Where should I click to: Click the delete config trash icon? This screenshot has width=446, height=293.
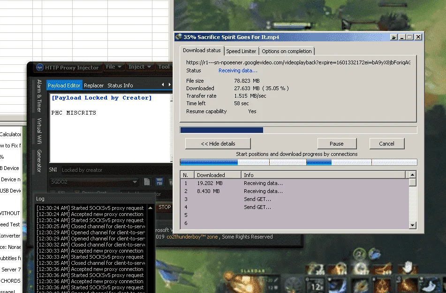170,182
